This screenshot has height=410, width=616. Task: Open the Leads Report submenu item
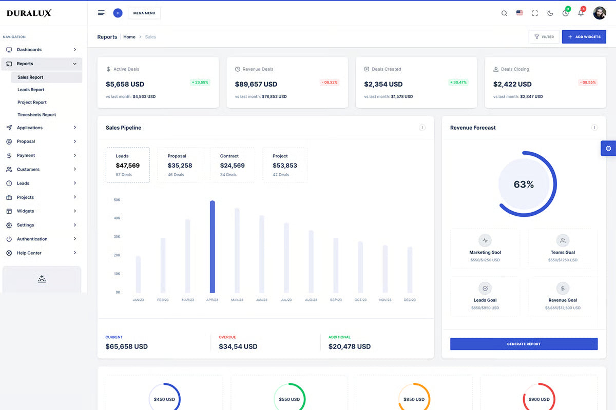click(x=31, y=90)
